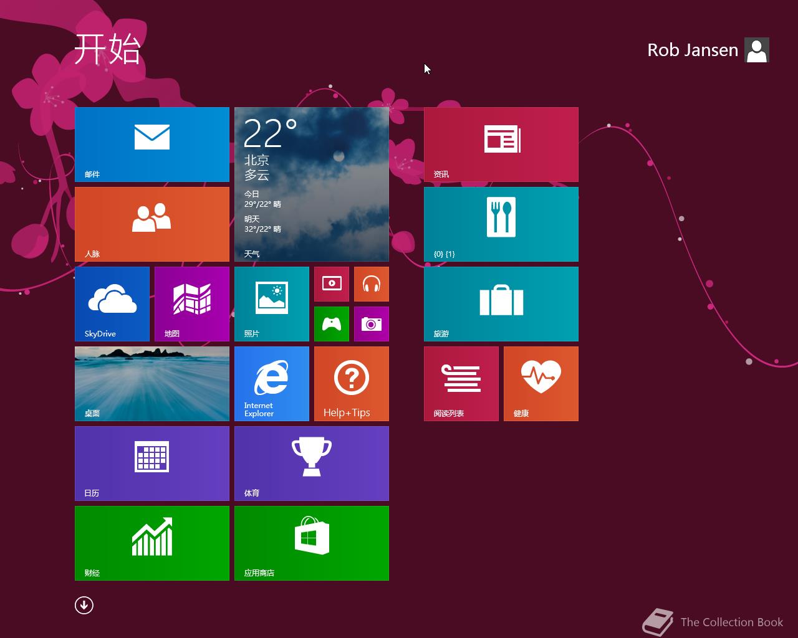The width and height of the screenshot is (798, 638).
Task: Open the Weather tile showing 22° 北京
Action: click(x=312, y=184)
